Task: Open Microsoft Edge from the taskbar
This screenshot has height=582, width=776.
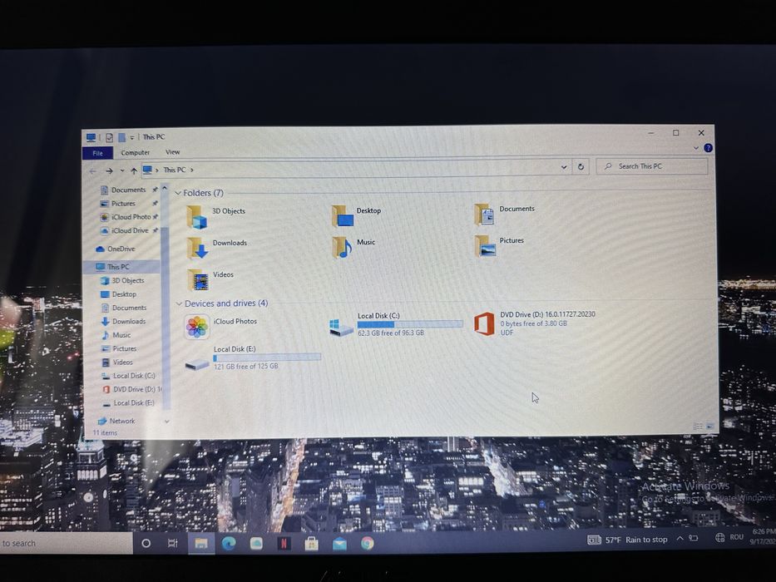Action: [229, 544]
